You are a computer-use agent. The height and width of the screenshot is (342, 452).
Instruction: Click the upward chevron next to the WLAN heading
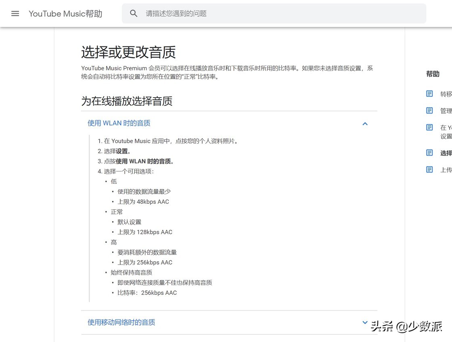tap(365, 124)
